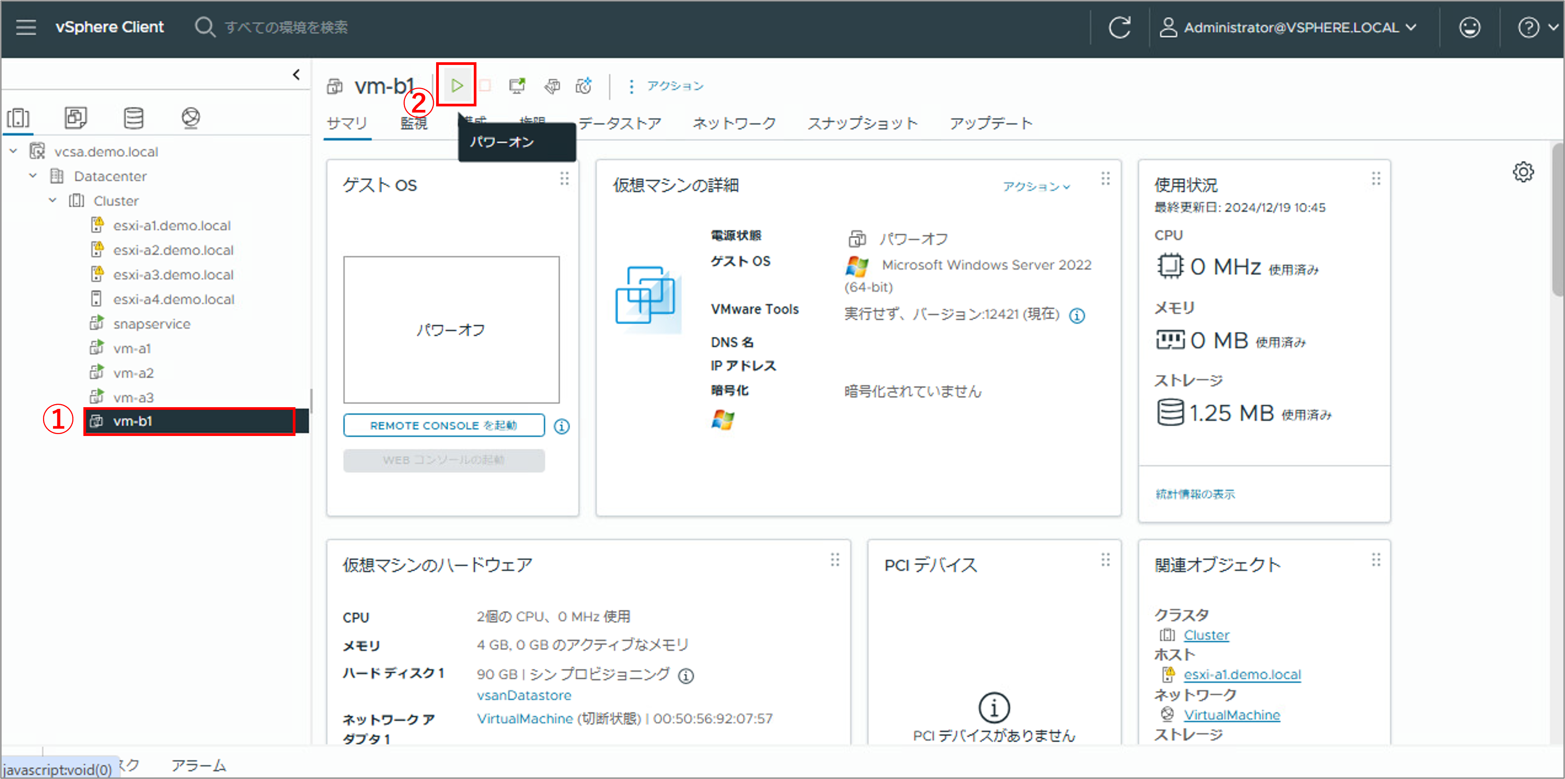The image size is (1565, 779).
Task: Select Cluster in the inventory tree
Action: point(115,201)
